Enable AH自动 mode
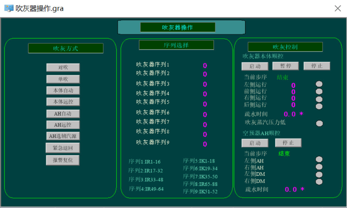The height and width of the screenshot is (208, 347). (63, 114)
